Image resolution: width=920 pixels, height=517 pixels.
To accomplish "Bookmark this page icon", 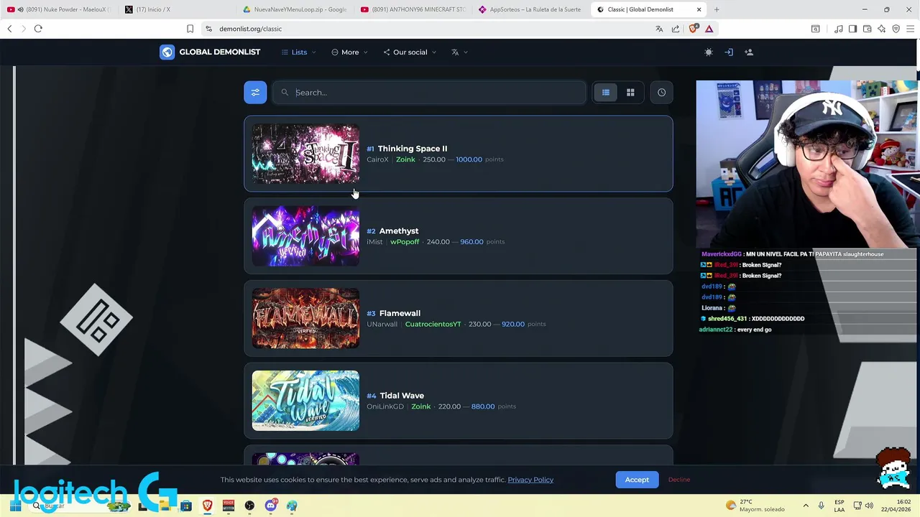I will point(190,29).
